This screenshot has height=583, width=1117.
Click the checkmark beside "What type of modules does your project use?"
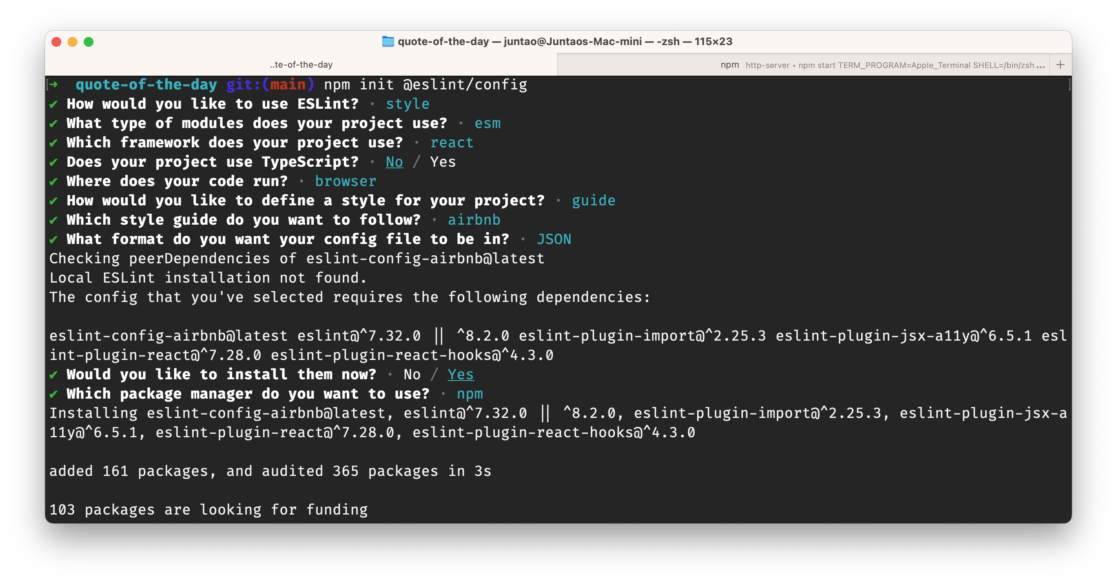click(54, 123)
